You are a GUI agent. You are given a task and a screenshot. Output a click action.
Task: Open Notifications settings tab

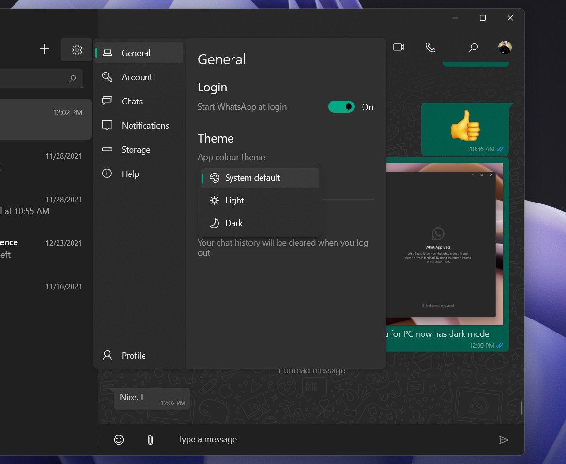pos(139,125)
